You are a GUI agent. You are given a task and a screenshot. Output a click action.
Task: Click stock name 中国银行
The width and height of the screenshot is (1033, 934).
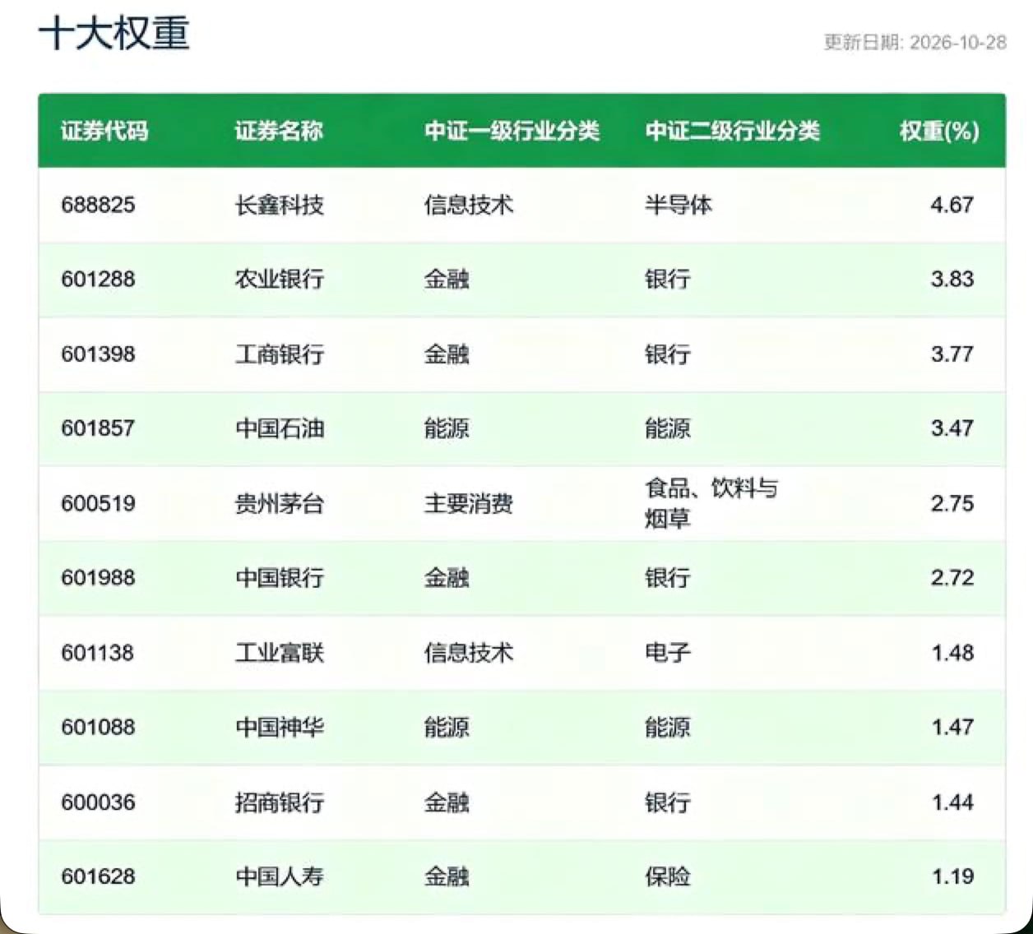coord(280,578)
